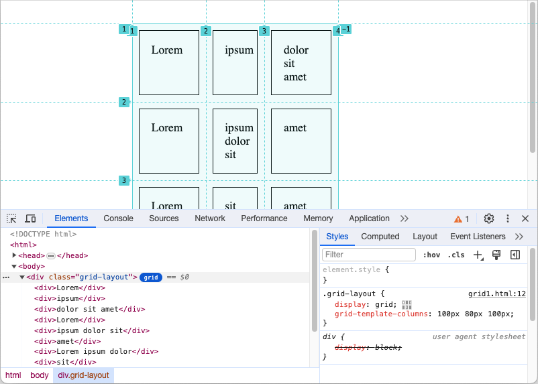Click the warning issues counter icon
This screenshot has height=384, width=538.
pyautogui.click(x=462, y=218)
